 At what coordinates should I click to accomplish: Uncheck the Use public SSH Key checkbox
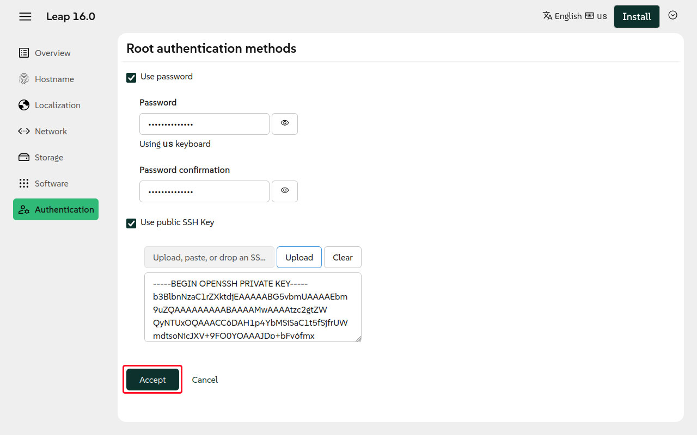tap(131, 223)
